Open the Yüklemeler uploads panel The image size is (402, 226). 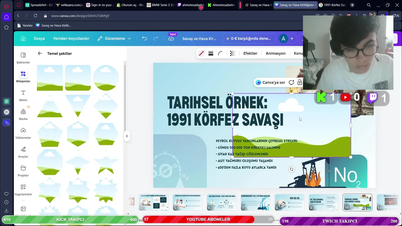(x=23, y=133)
